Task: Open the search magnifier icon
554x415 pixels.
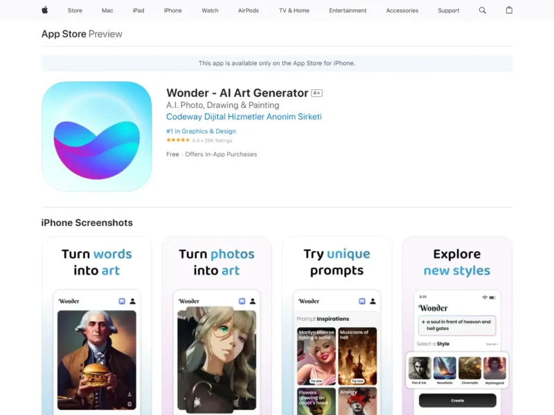Action: click(x=483, y=10)
